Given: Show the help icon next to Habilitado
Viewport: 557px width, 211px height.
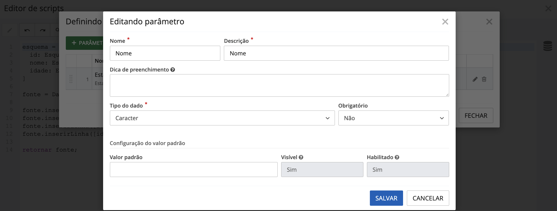Looking at the screenshot, I should (397, 157).
